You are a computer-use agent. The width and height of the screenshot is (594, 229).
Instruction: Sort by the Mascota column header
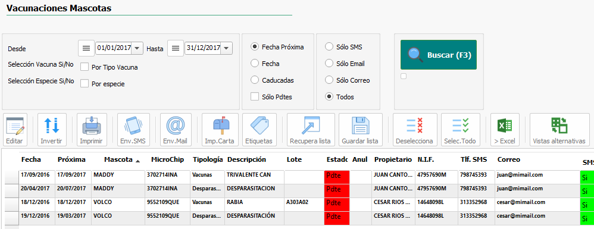coord(118,160)
